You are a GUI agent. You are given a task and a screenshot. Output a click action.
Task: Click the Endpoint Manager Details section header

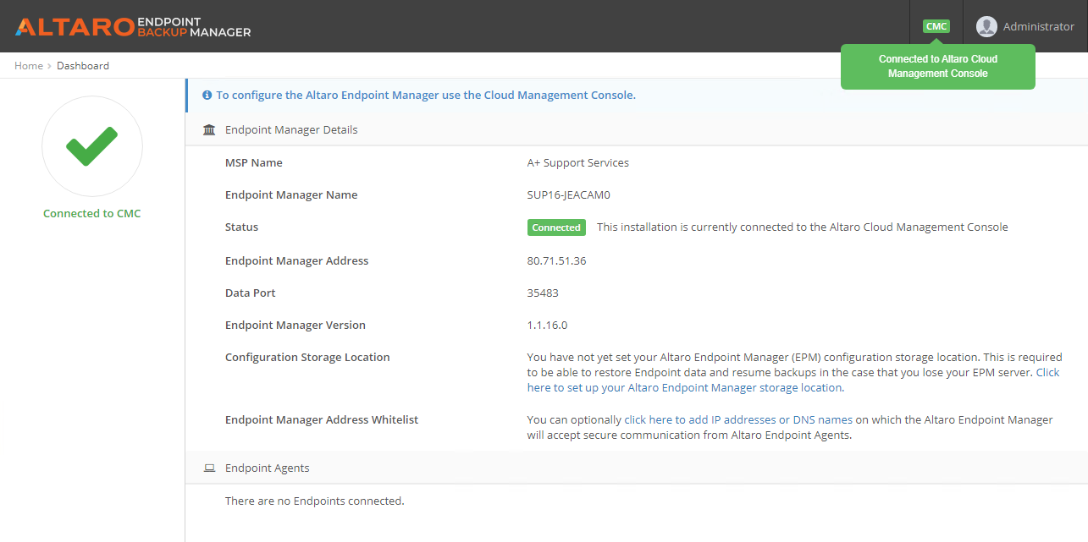coord(291,130)
